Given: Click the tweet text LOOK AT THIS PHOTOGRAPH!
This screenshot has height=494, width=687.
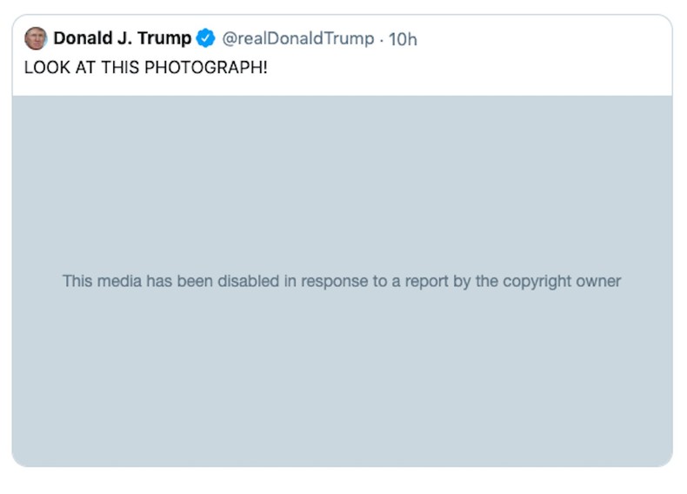Looking at the screenshot, I should [x=145, y=67].
